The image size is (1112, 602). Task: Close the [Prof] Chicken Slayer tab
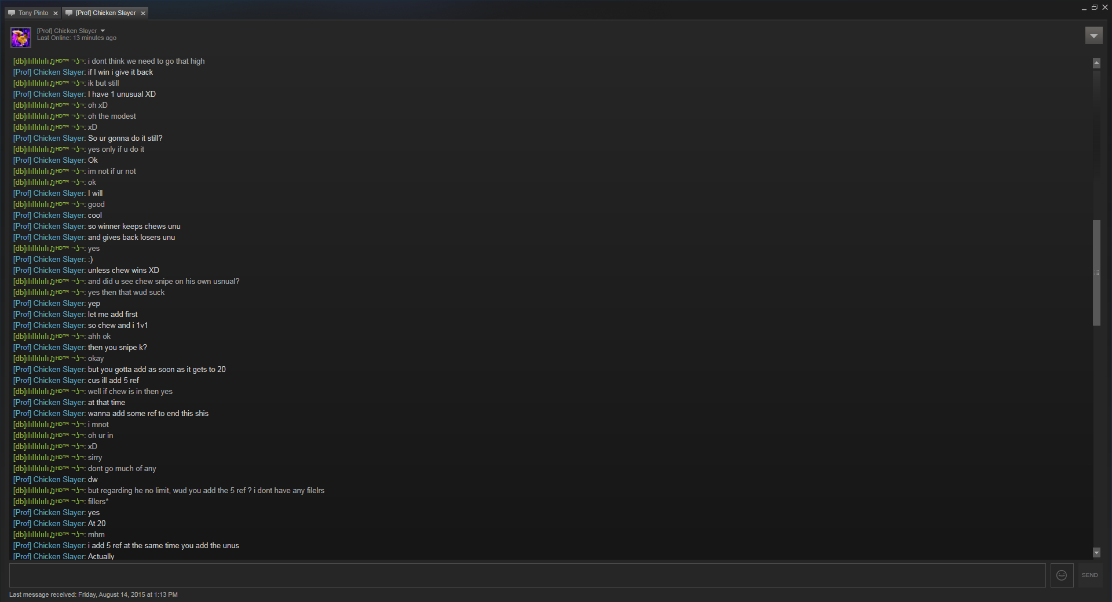pos(143,13)
